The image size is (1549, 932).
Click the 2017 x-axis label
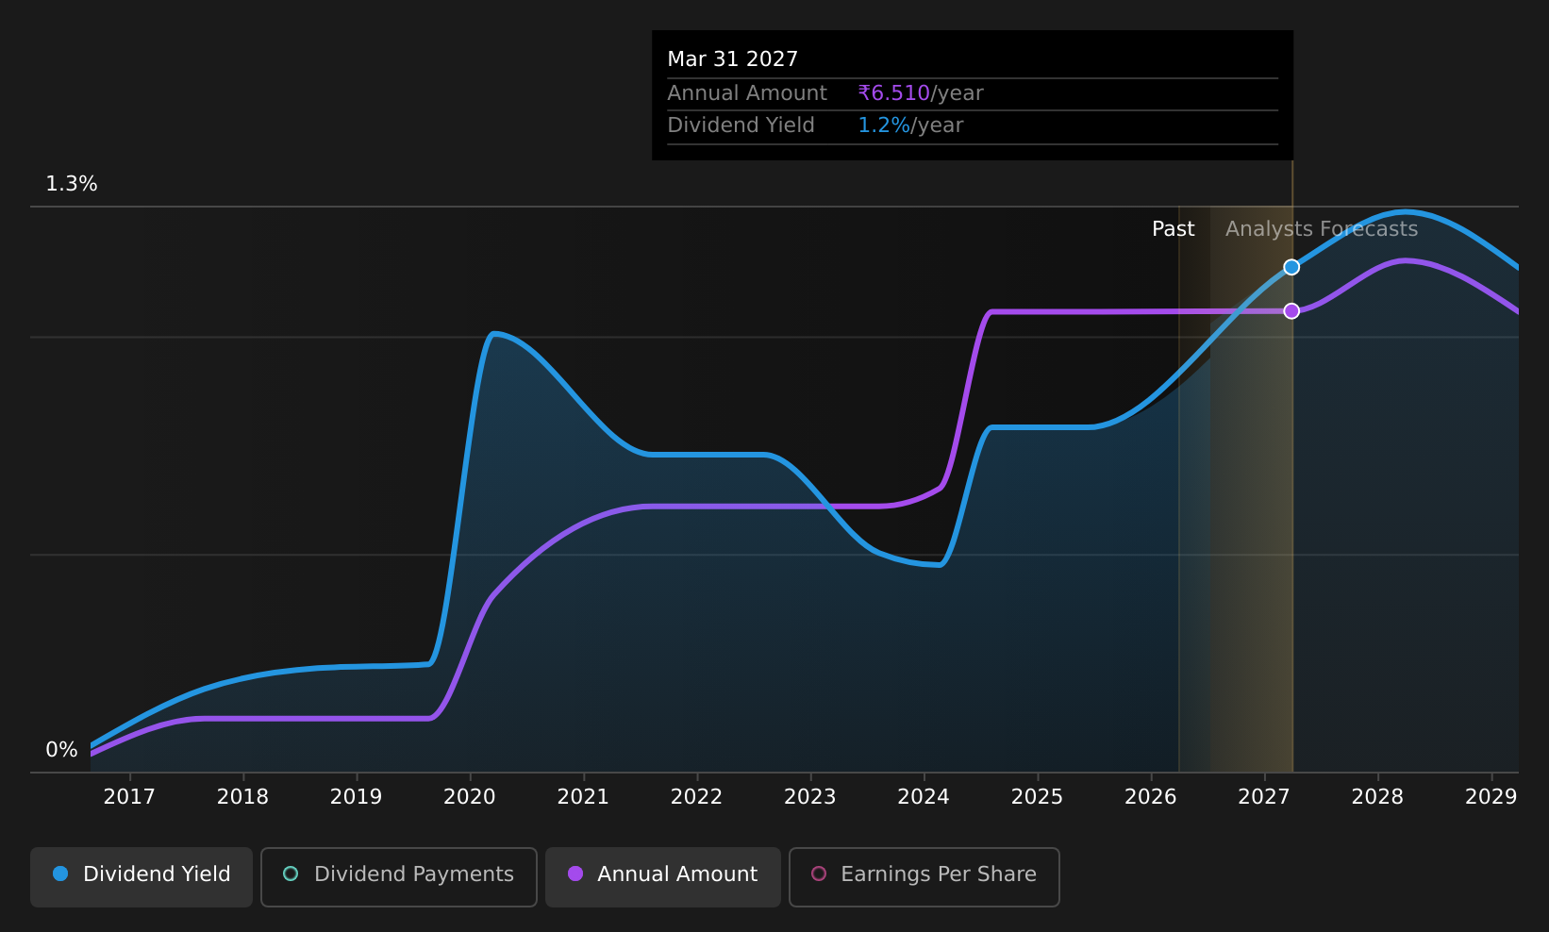coord(129,797)
